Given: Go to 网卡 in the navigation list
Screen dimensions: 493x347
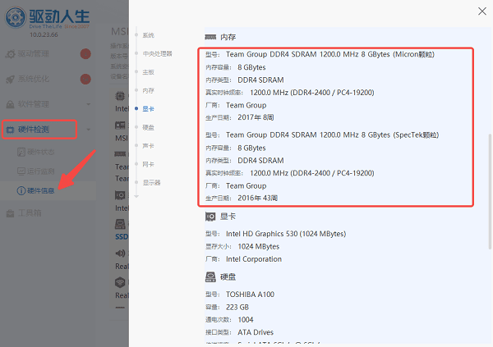Looking at the screenshot, I should pyautogui.click(x=148, y=163).
